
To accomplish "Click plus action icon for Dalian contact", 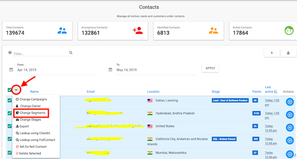I will click(290, 102).
